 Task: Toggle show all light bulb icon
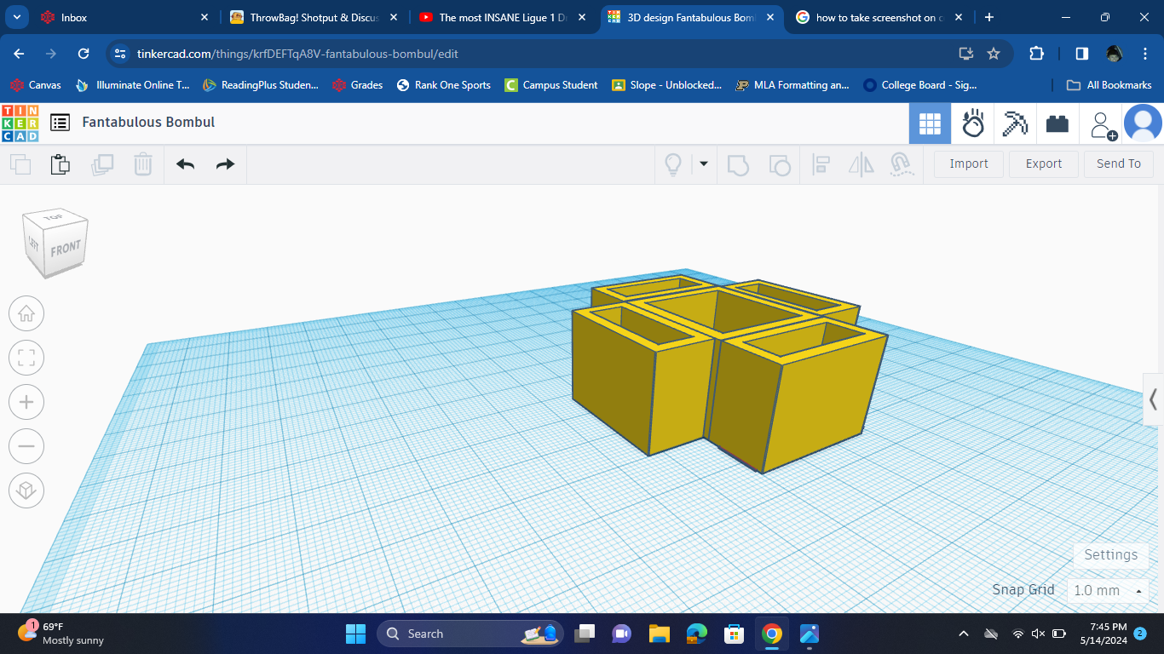[x=673, y=164]
